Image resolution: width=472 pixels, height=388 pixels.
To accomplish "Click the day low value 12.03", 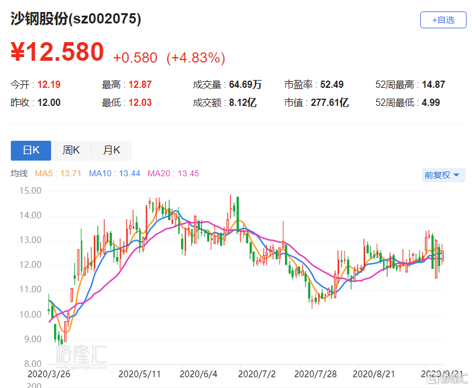I will 140,103.
